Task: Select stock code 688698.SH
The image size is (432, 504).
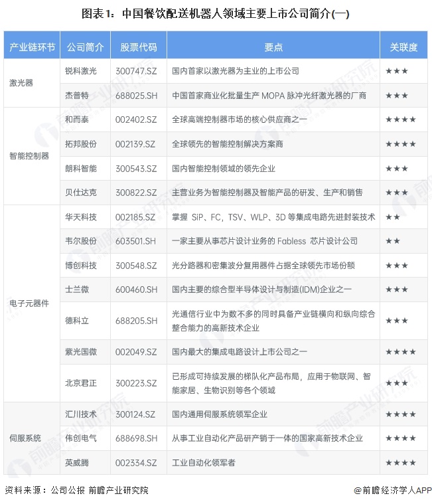Action: tap(137, 438)
